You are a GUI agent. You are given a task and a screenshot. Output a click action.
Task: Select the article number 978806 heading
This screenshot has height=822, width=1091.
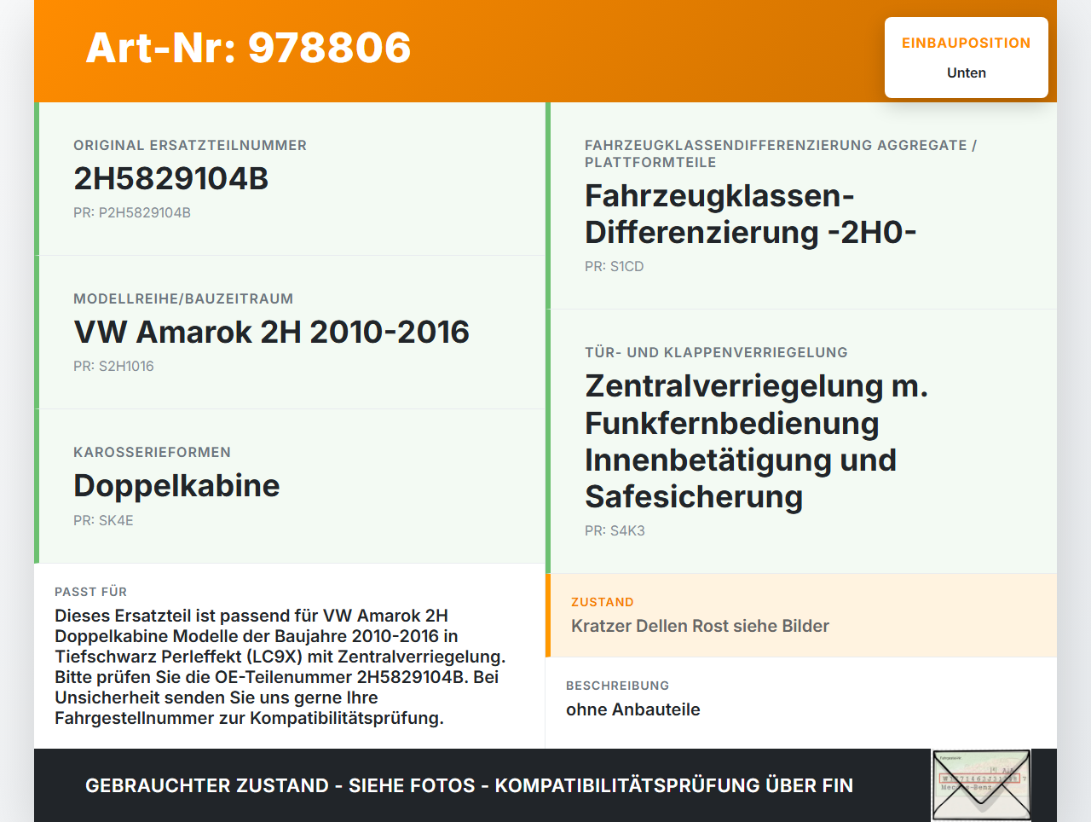tap(247, 49)
